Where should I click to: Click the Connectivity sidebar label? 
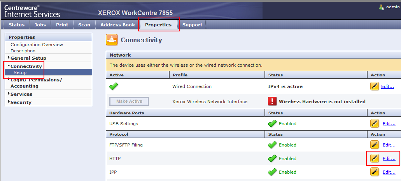(x=26, y=66)
